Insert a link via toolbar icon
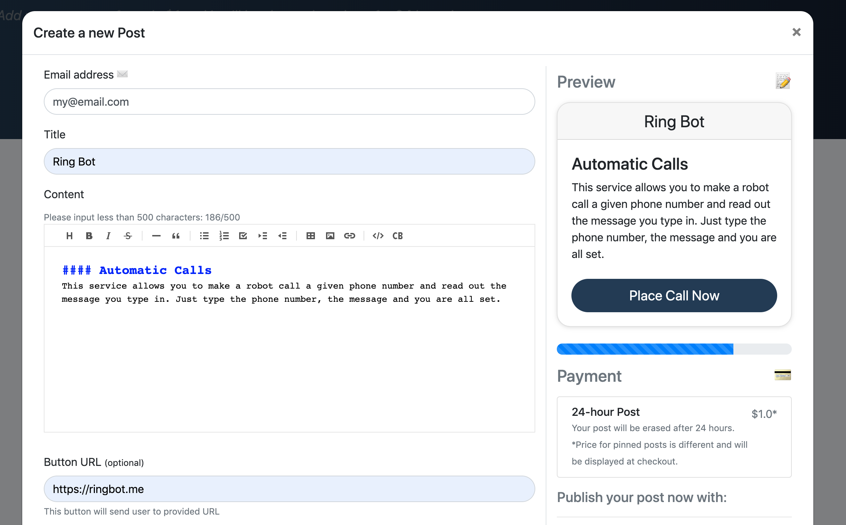This screenshot has width=846, height=525. tap(349, 236)
